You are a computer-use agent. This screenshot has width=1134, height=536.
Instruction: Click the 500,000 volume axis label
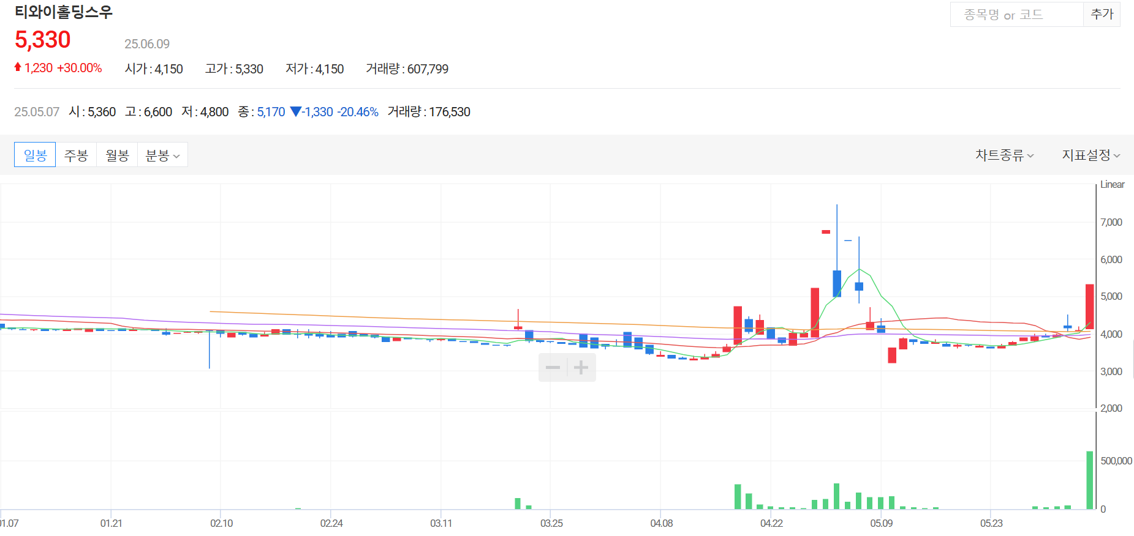1116,461
